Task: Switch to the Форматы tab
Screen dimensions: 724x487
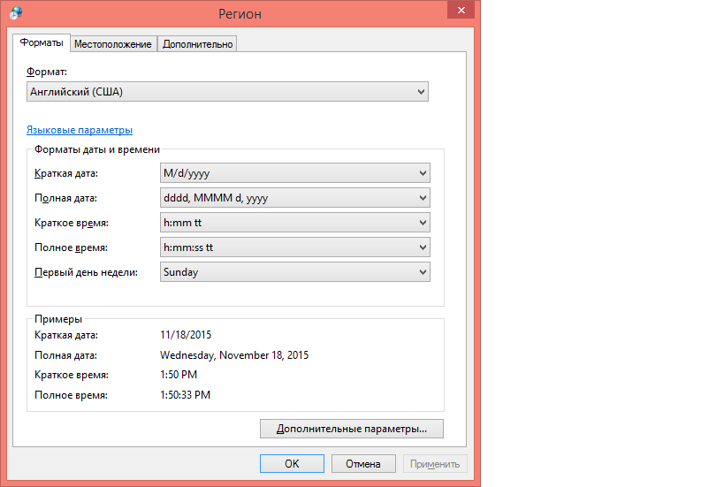Action: click(42, 43)
